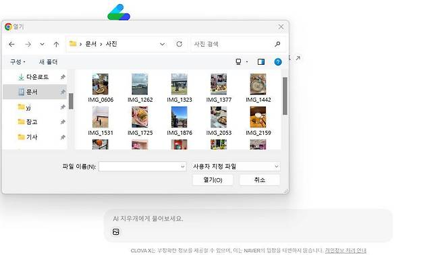Screen dimensions: 444x255
Task: Click the pin icon beside 다운로드
Action: coord(63,77)
